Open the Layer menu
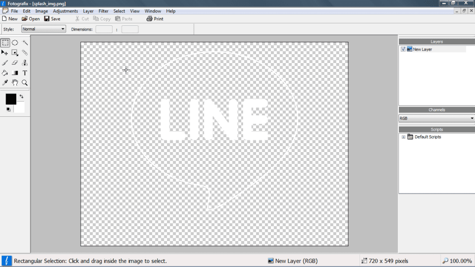Viewport: 475px width, 267px height. point(88,11)
